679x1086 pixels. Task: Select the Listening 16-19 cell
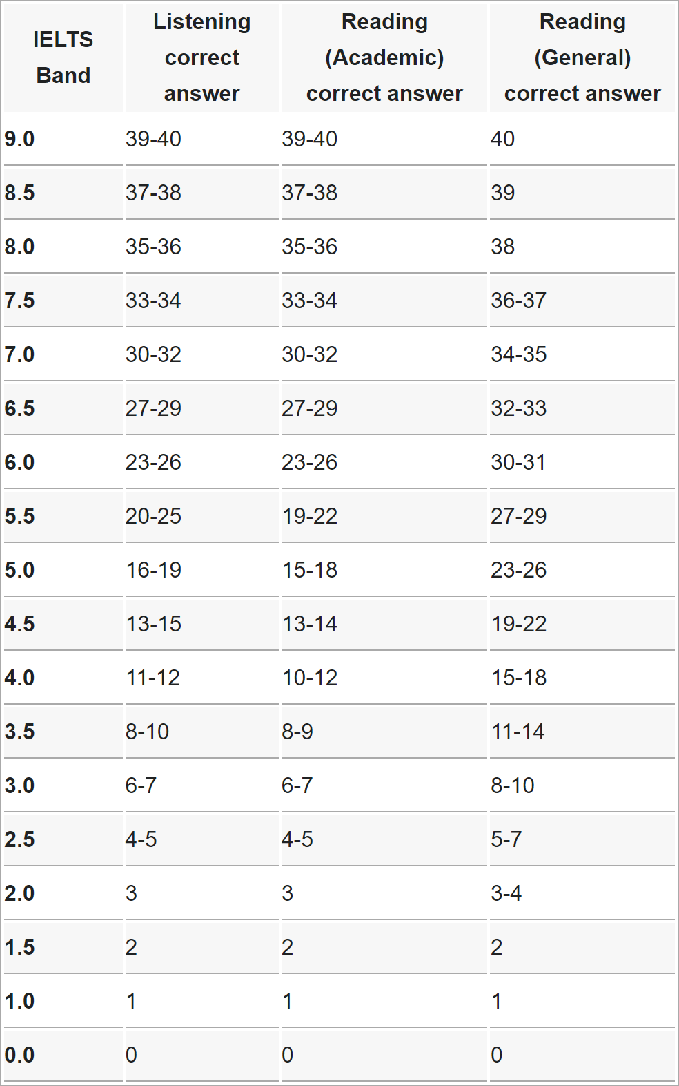pos(153,570)
